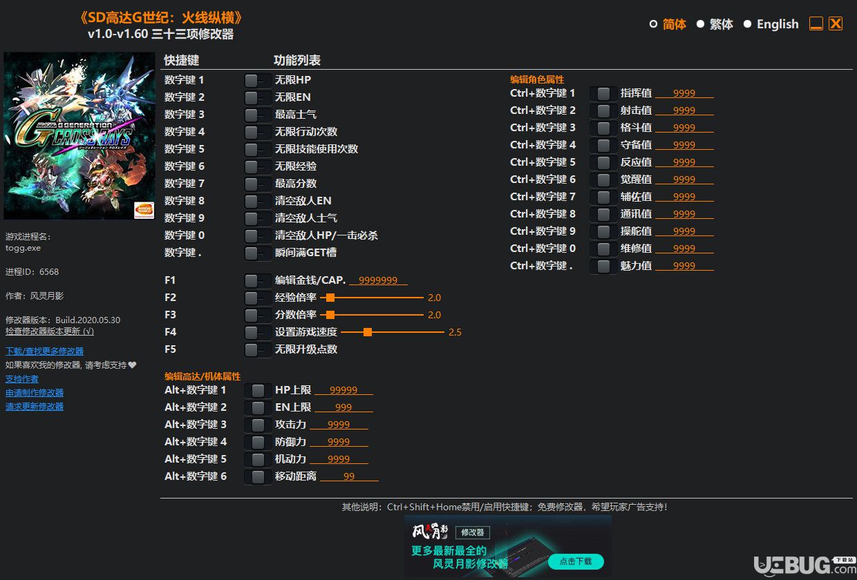
Task: Click the G Generation Cross Rays cover image
Action: click(79, 135)
